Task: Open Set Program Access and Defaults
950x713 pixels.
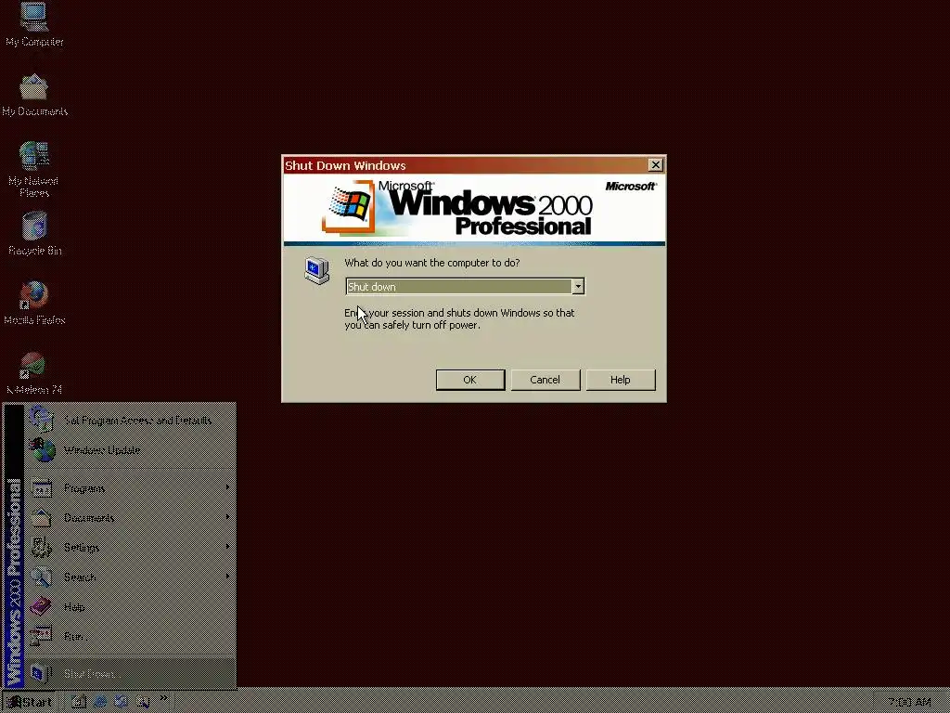Action: coord(130,421)
